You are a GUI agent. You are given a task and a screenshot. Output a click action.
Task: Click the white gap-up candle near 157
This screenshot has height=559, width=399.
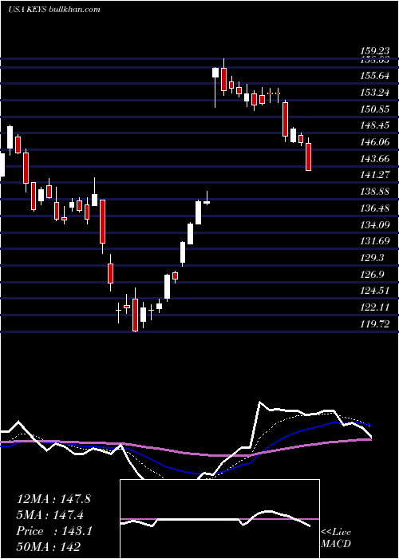(x=215, y=73)
